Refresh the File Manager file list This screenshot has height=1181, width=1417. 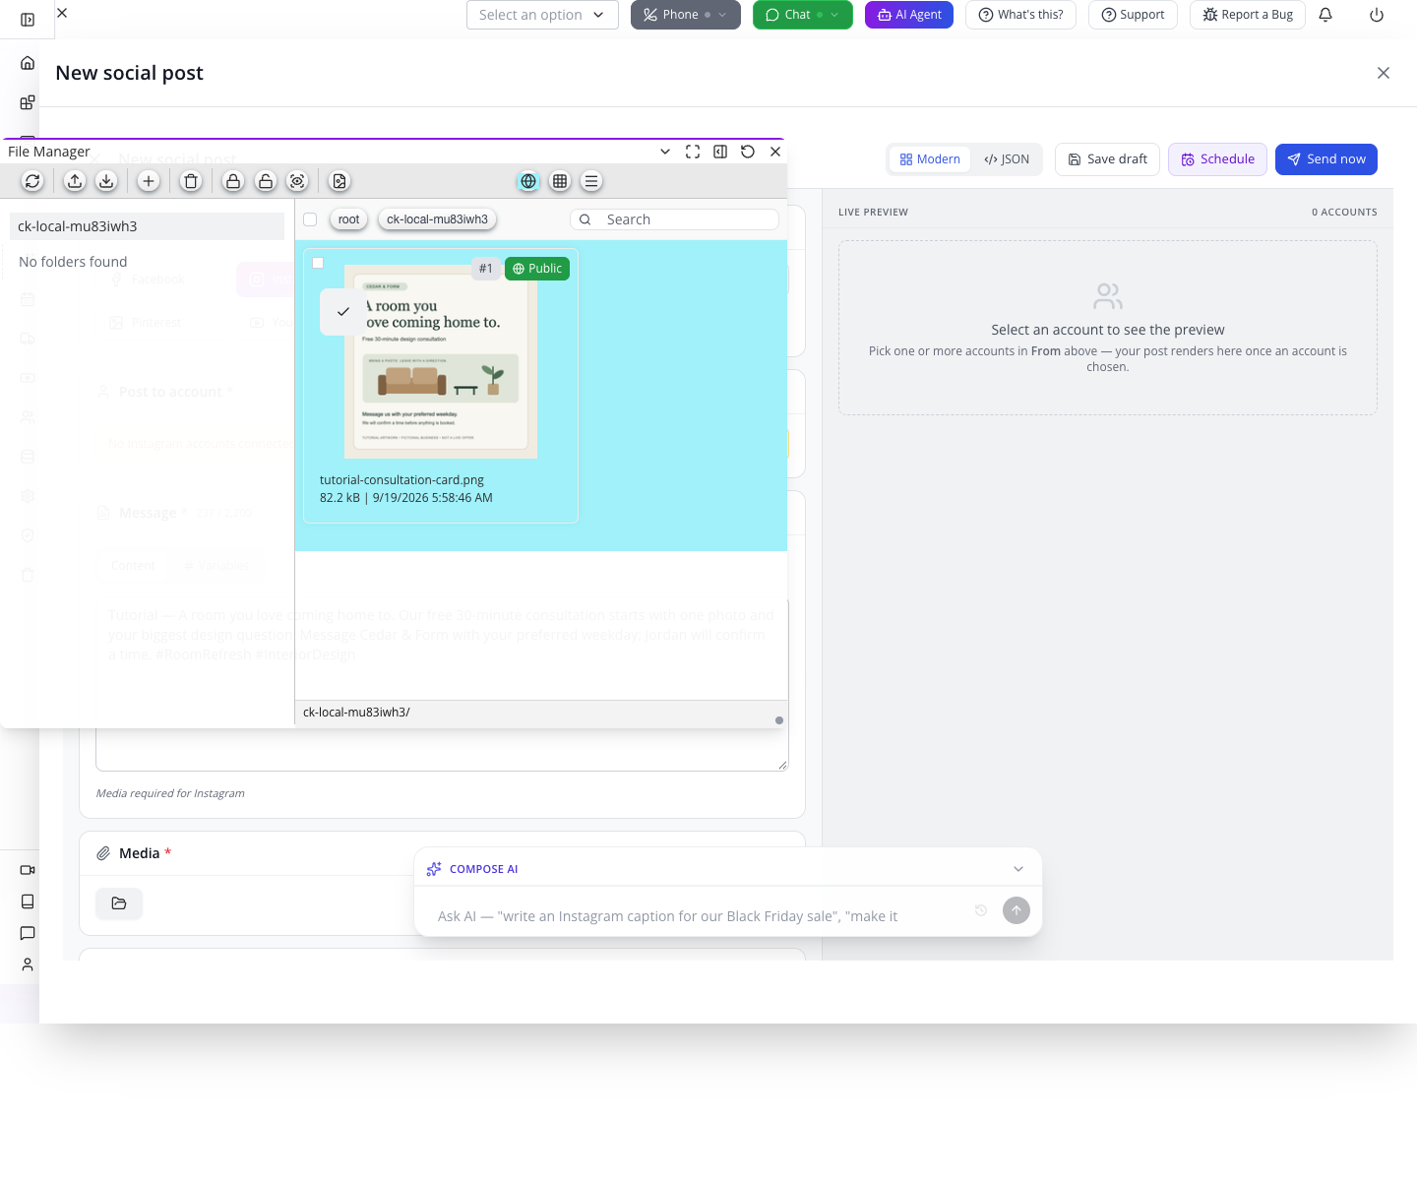(x=32, y=181)
